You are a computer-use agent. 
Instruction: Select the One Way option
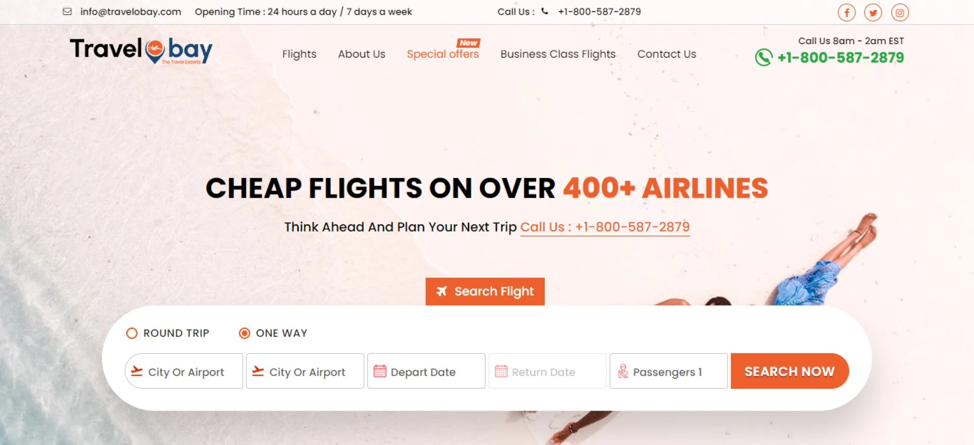pyautogui.click(x=245, y=333)
